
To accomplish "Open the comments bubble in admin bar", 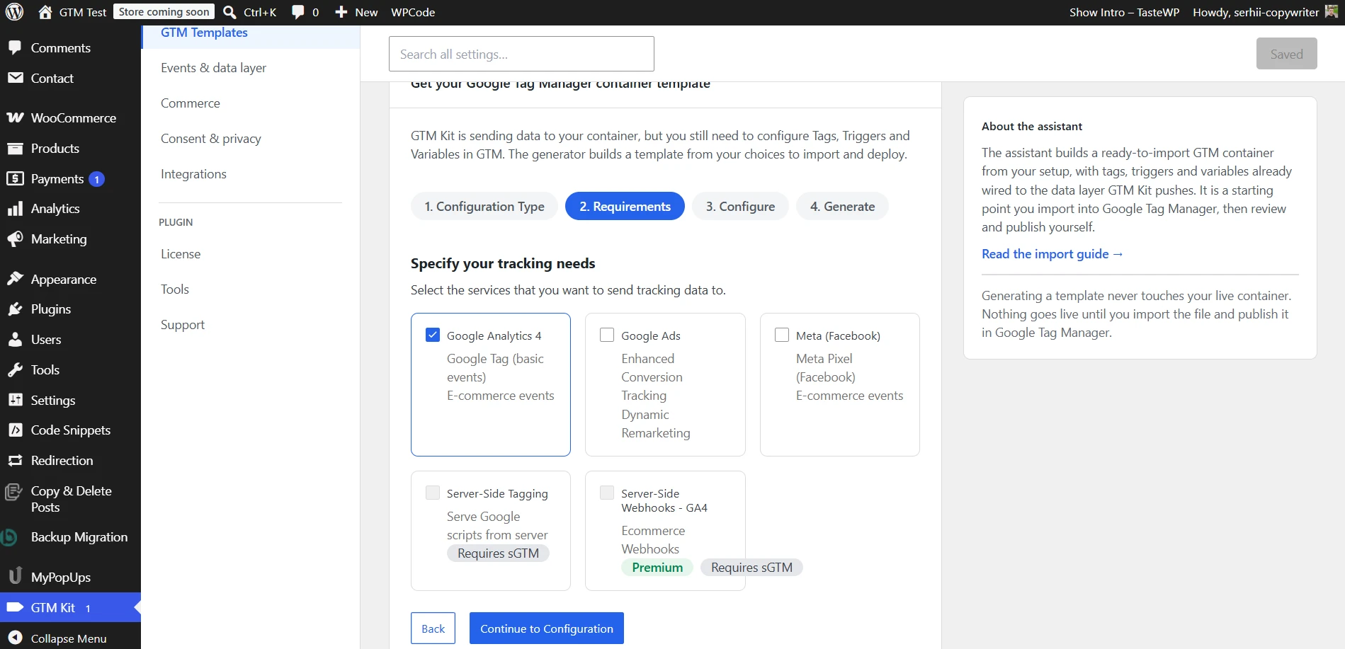I will (x=298, y=12).
